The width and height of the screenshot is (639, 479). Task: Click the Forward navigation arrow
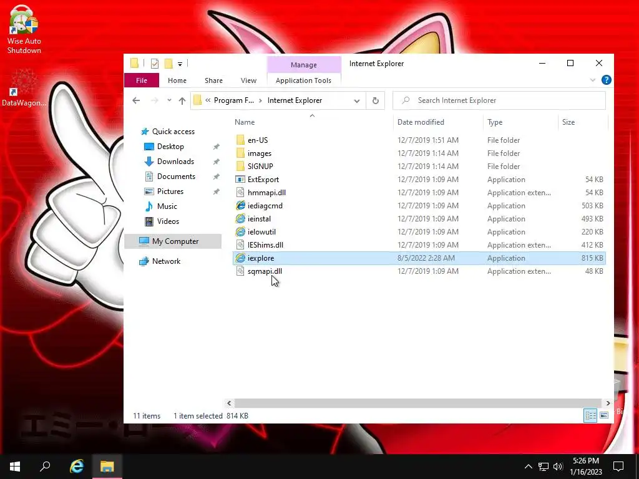point(155,100)
